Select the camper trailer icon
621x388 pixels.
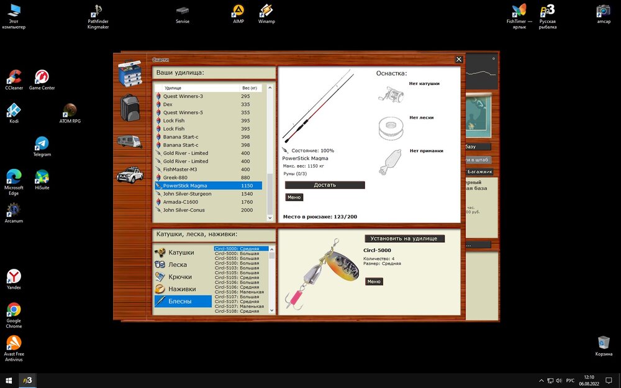[130, 142]
